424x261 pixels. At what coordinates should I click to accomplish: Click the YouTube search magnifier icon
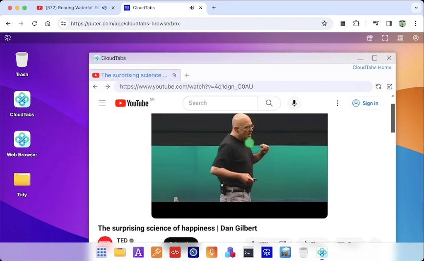(269, 103)
